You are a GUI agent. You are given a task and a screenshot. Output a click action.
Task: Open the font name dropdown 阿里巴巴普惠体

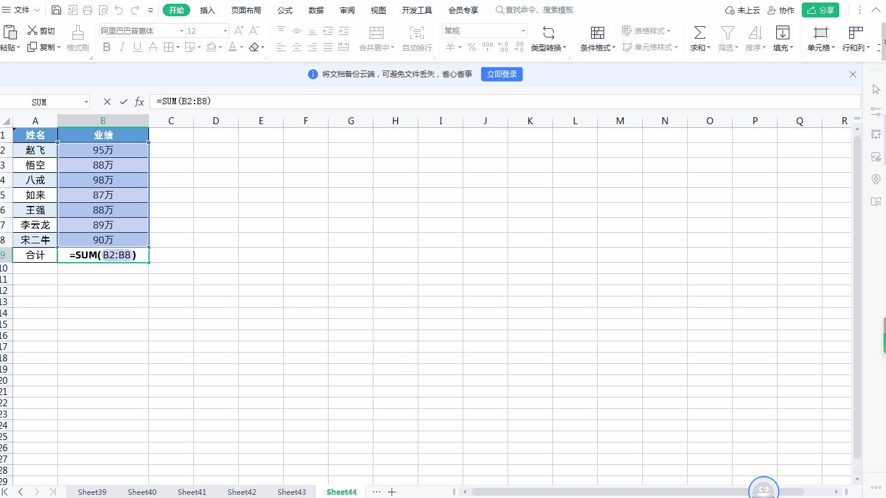(x=181, y=31)
